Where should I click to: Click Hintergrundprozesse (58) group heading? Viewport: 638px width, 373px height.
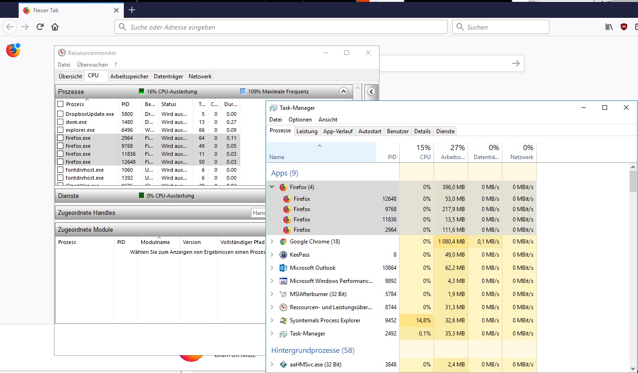click(x=313, y=350)
